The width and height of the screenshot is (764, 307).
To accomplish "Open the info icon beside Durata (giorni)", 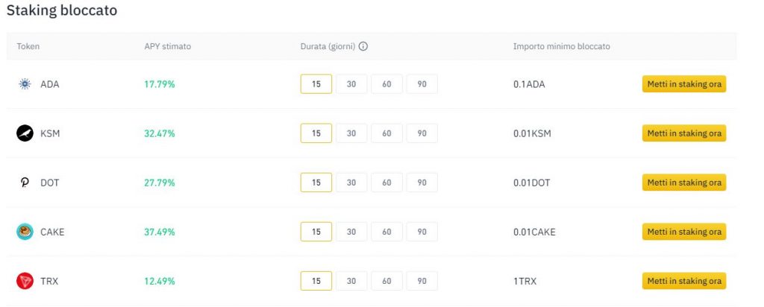I will point(363,46).
